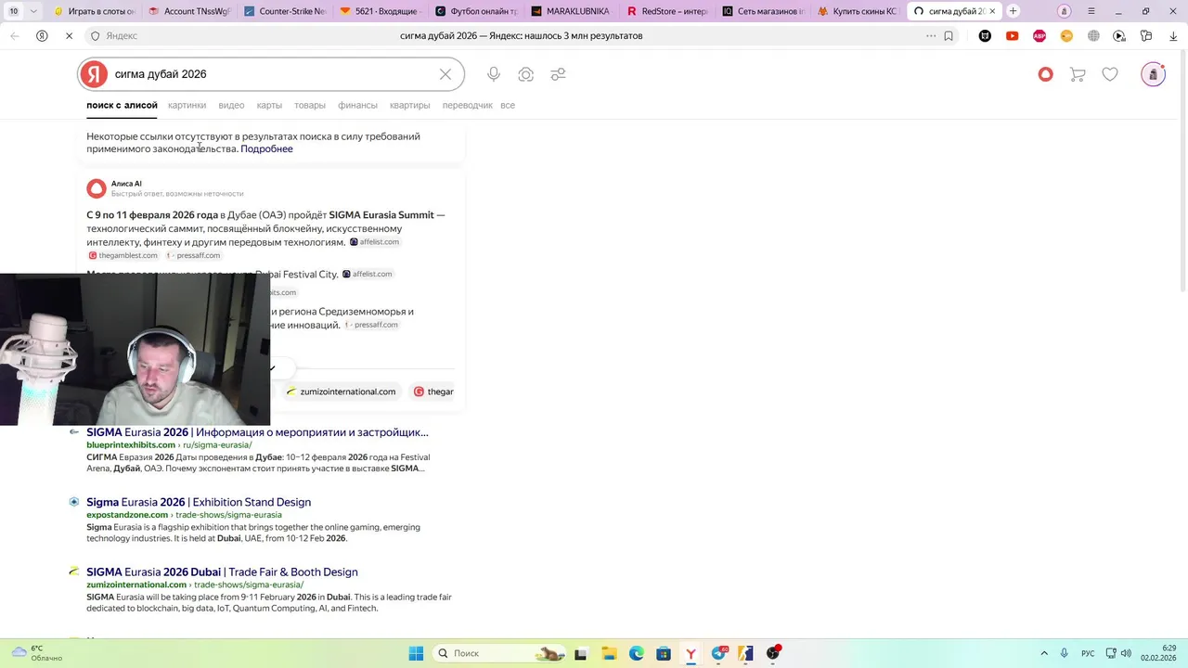Switch to RedStore tab
Image resolution: width=1188 pixels, height=668 pixels.
point(667,11)
